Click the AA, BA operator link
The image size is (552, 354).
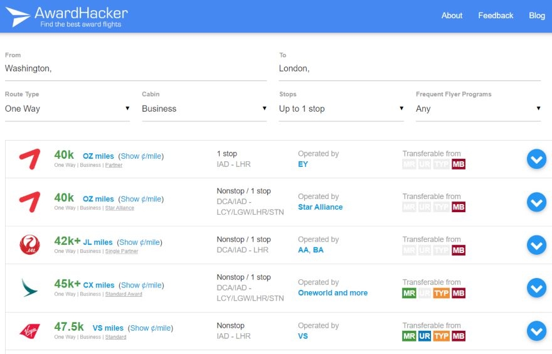pos(310,250)
